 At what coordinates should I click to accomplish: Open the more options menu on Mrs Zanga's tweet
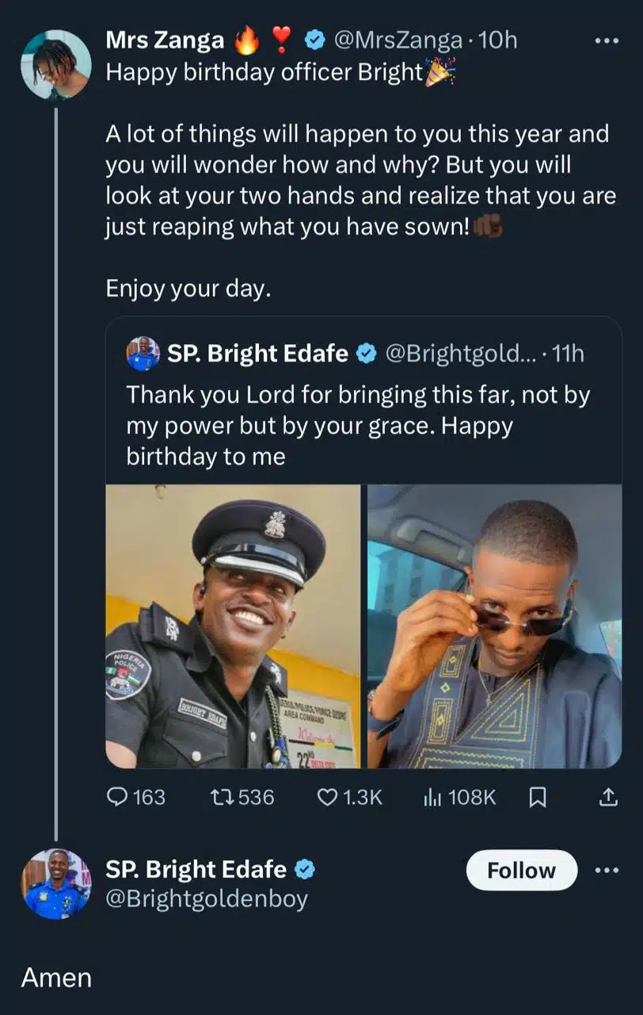607,39
